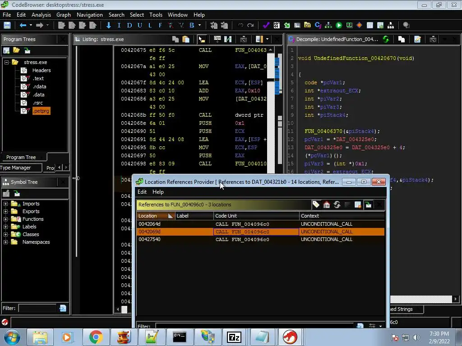Open the back-navigation history dropdown arrow
Image resolution: width=462 pixels, height=346 pixels.
coord(31,25)
